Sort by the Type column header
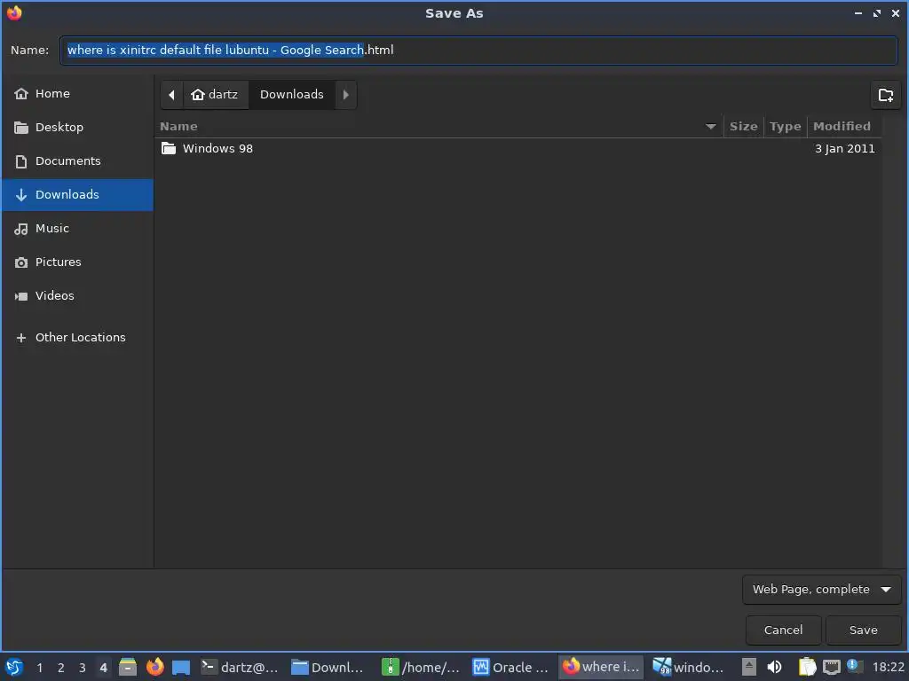 pyautogui.click(x=785, y=126)
